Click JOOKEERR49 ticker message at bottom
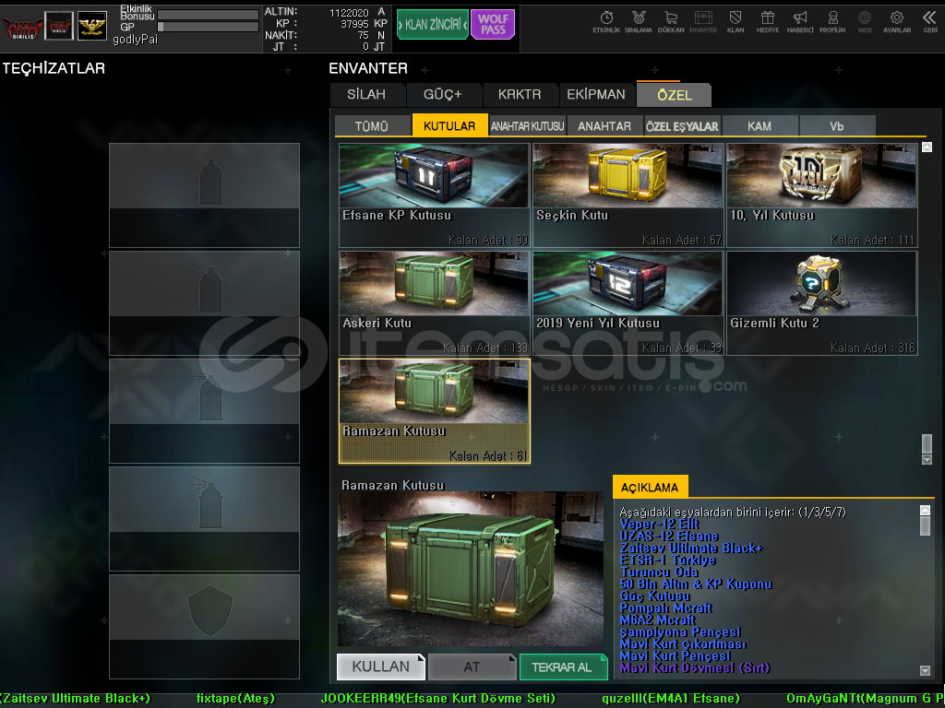Screen dimensions: 945x708 tap(438, 699)
